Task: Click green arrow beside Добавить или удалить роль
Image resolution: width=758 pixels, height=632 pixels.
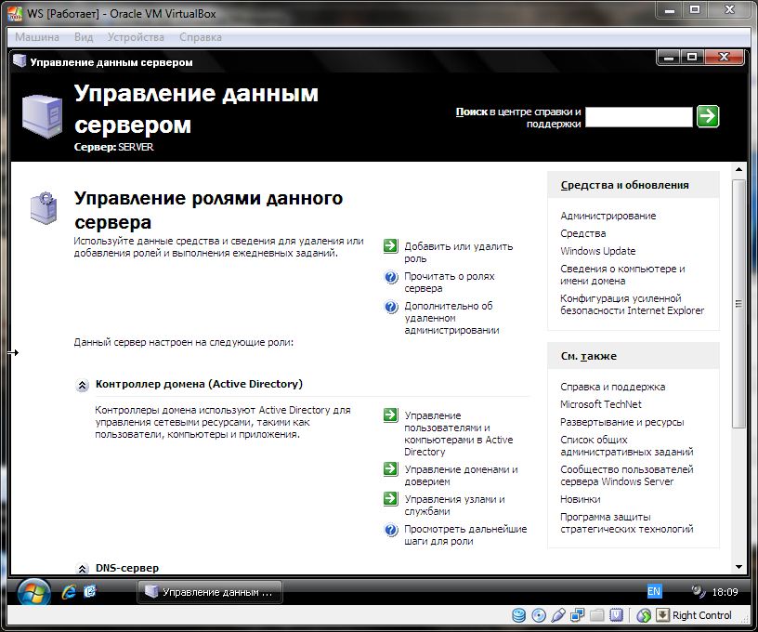Action: [x=390, y=245]
